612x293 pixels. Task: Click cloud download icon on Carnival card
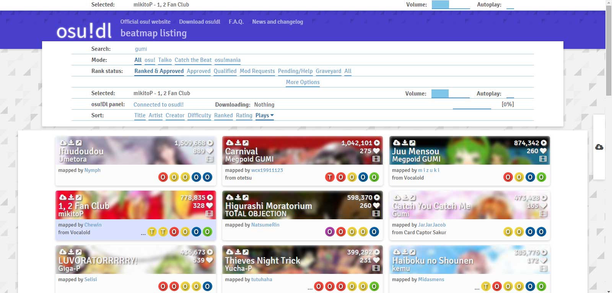pyautogui.click(x=230, y=143)
